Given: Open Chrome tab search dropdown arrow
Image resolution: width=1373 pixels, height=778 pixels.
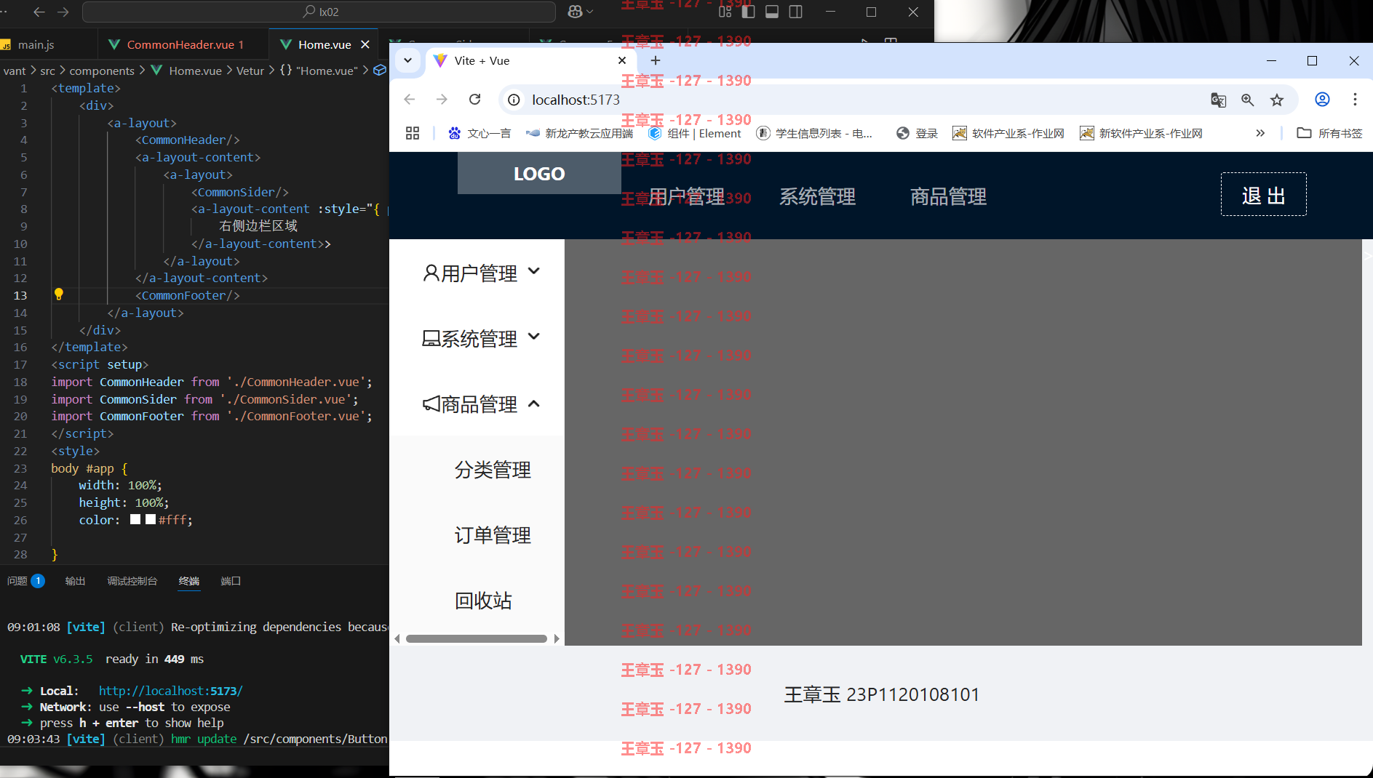Looking at the screenshot, I should pos(407,60).
